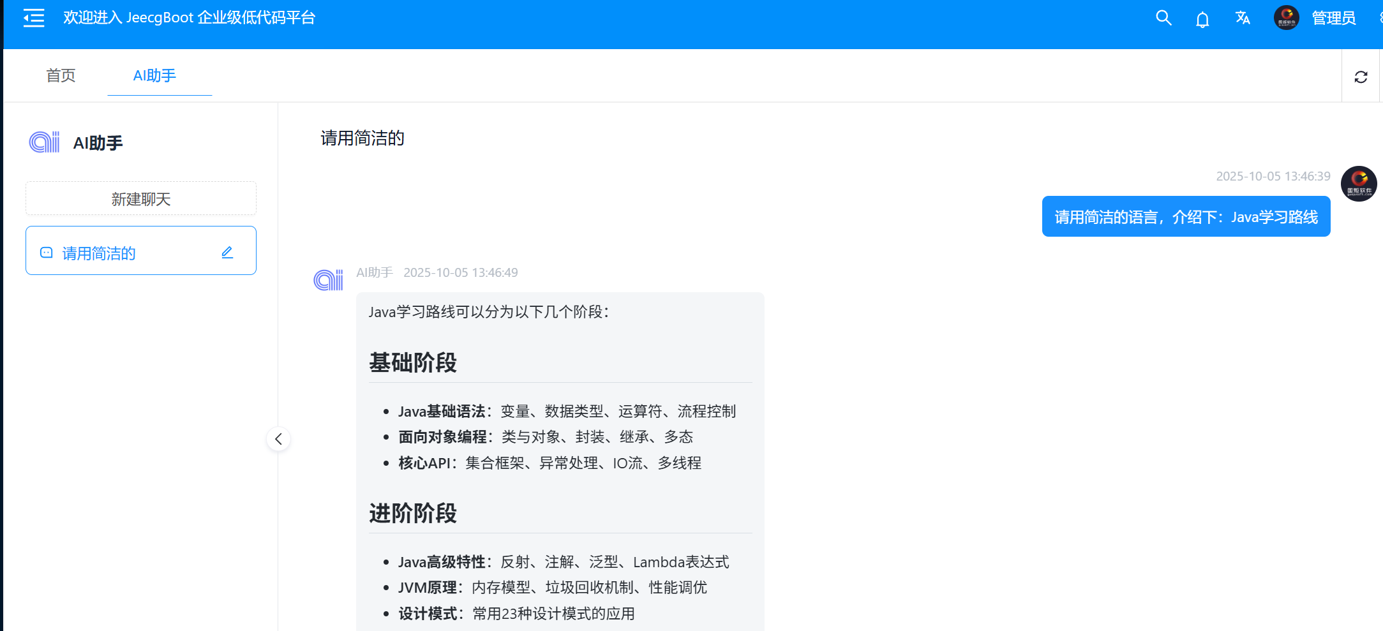Click the AI assistant avatar next to its reply
Image resolution: width=1383 pixels, height=631 pixels.
tap(328, 279)
